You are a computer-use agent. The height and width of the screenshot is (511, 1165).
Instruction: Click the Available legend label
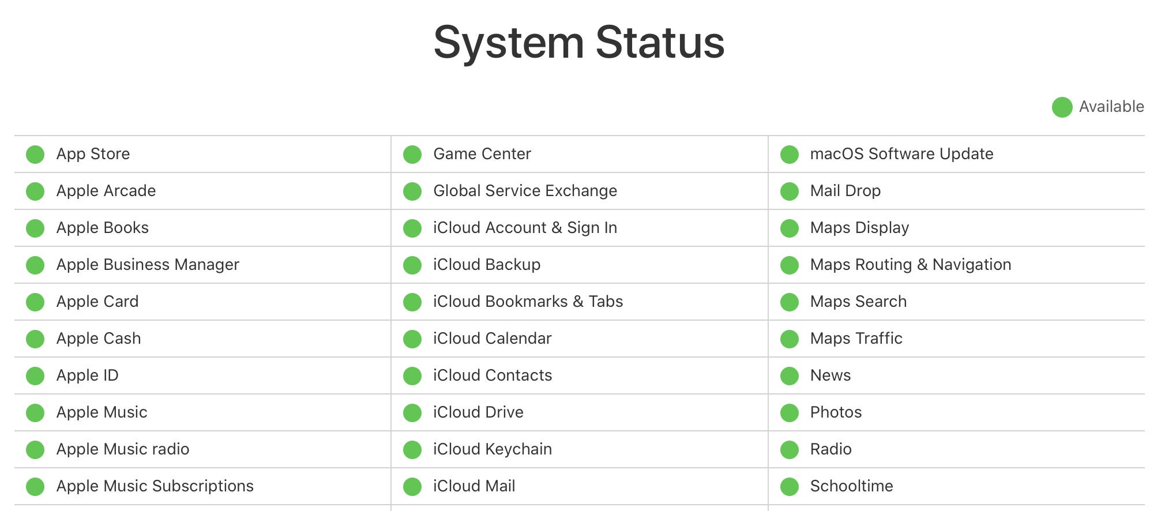(x=1111, y=107)
